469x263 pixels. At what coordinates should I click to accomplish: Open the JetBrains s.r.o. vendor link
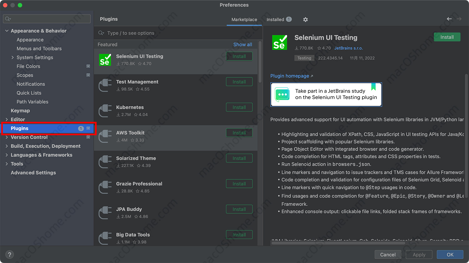tap(349, 48)
